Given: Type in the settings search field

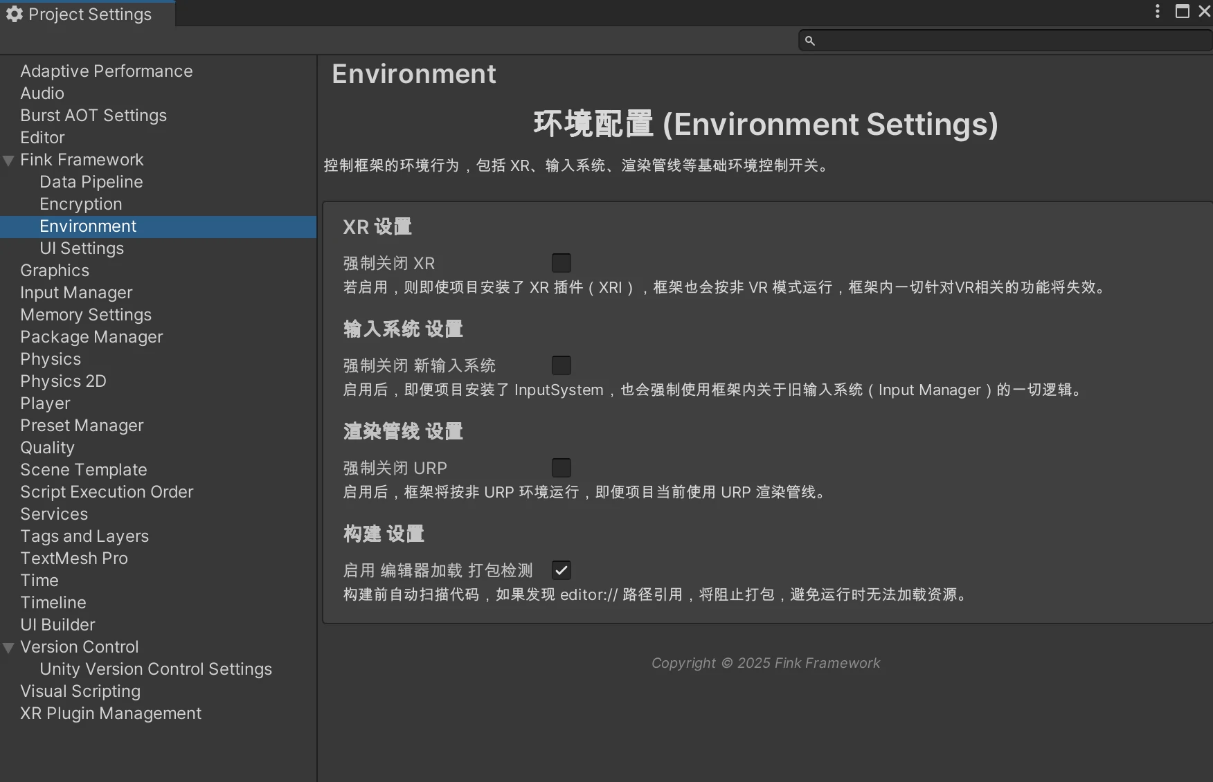Looking at the screenshot, I should point(1011,41).
